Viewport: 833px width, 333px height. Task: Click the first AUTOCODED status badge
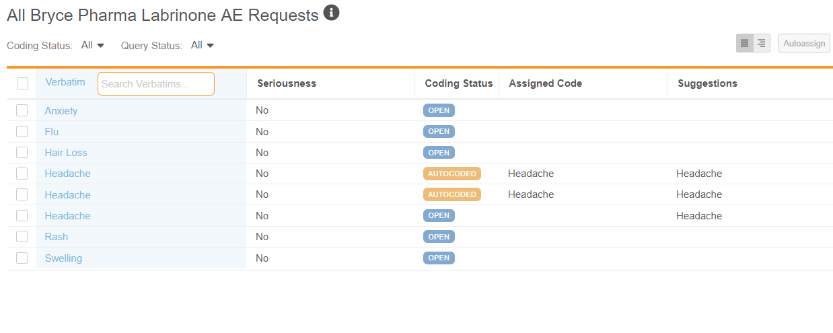pos(452,174)
